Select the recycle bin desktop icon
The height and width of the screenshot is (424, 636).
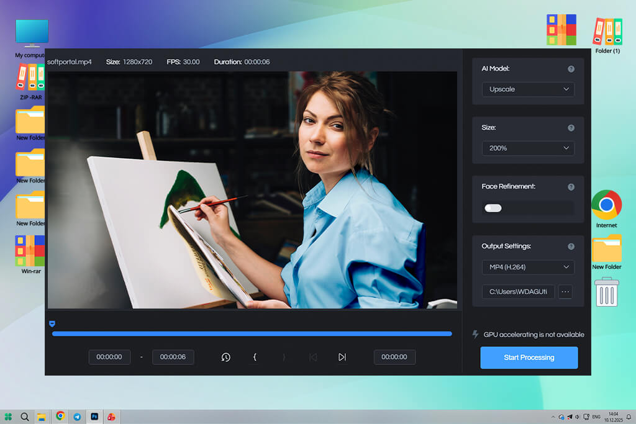coord(606,292)
